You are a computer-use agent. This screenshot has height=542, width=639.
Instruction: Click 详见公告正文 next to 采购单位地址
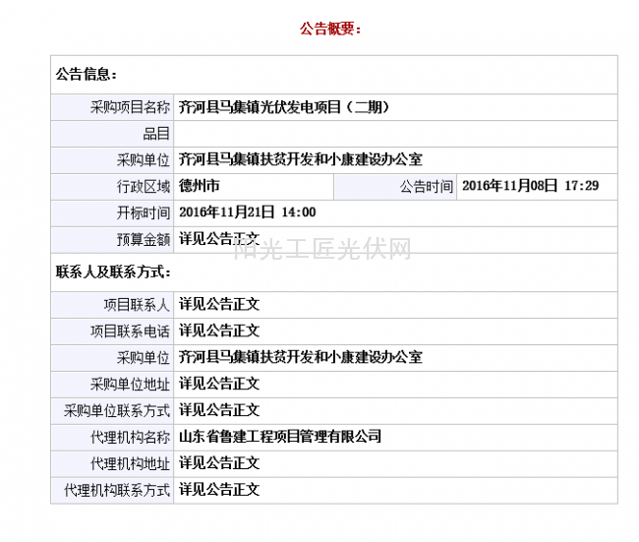tap(218, 384)
